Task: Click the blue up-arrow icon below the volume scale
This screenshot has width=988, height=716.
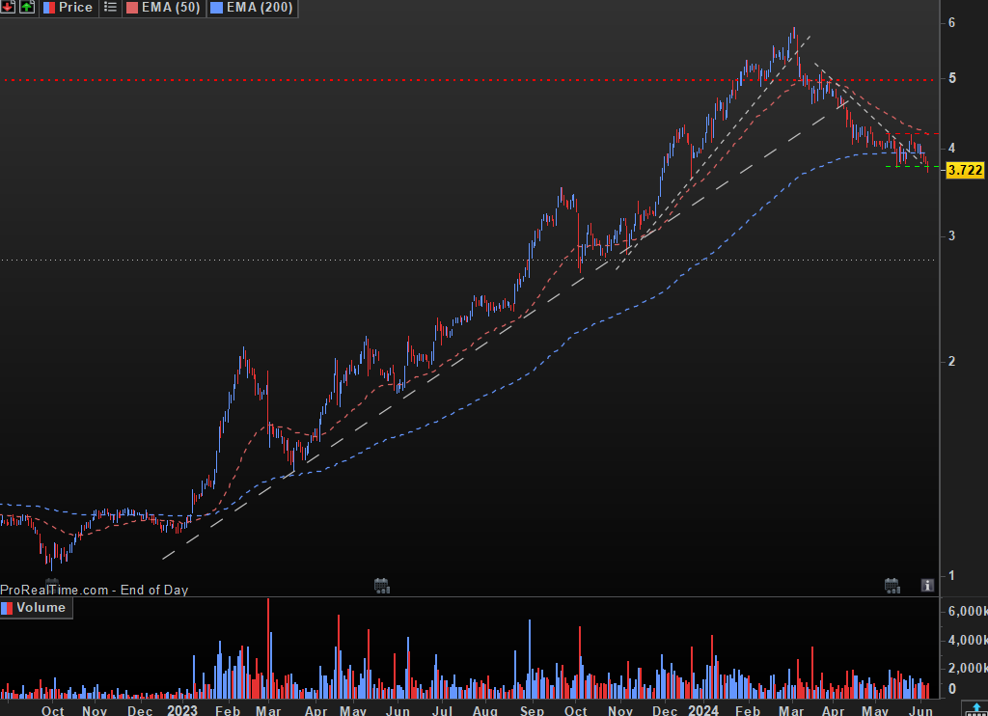Action: (976, 709)
